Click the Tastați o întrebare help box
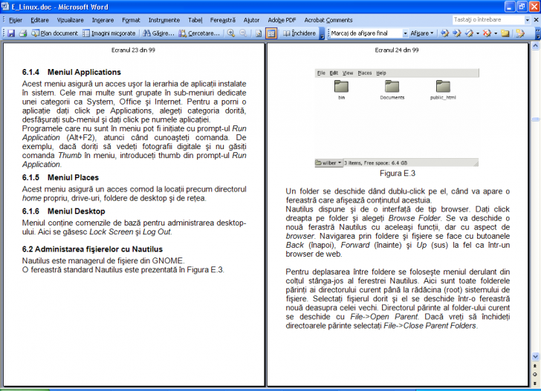Image resolution: width=541 pixels, height=391 pixels. 487,19
